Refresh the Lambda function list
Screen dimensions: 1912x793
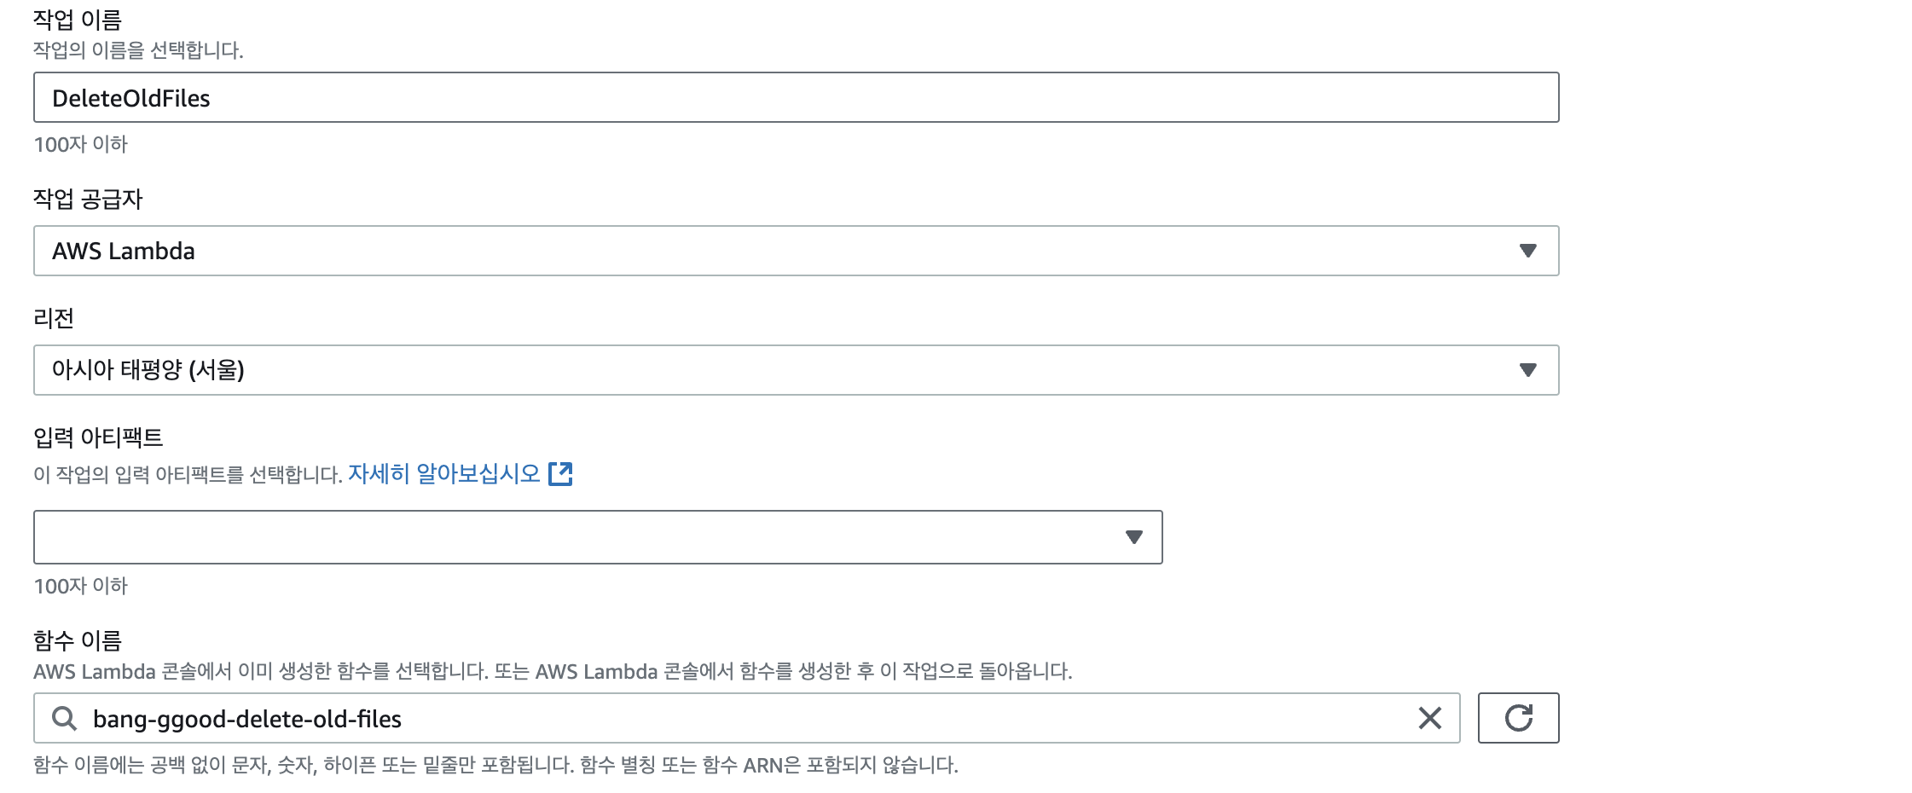pyautogui.click(x=1518, y=718)
